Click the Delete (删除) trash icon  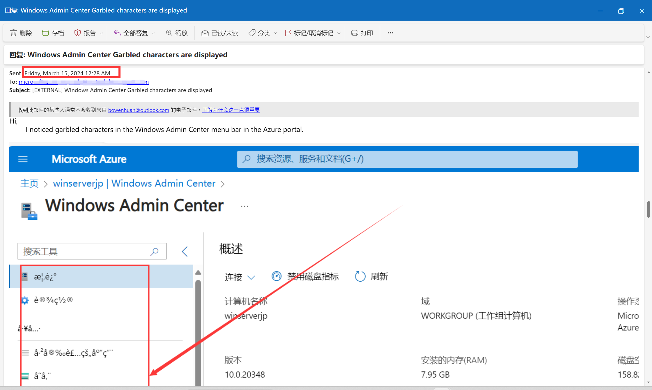coord(13,33)
